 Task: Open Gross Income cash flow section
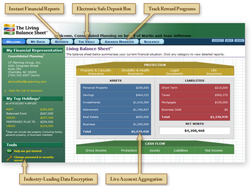[96, 150]
